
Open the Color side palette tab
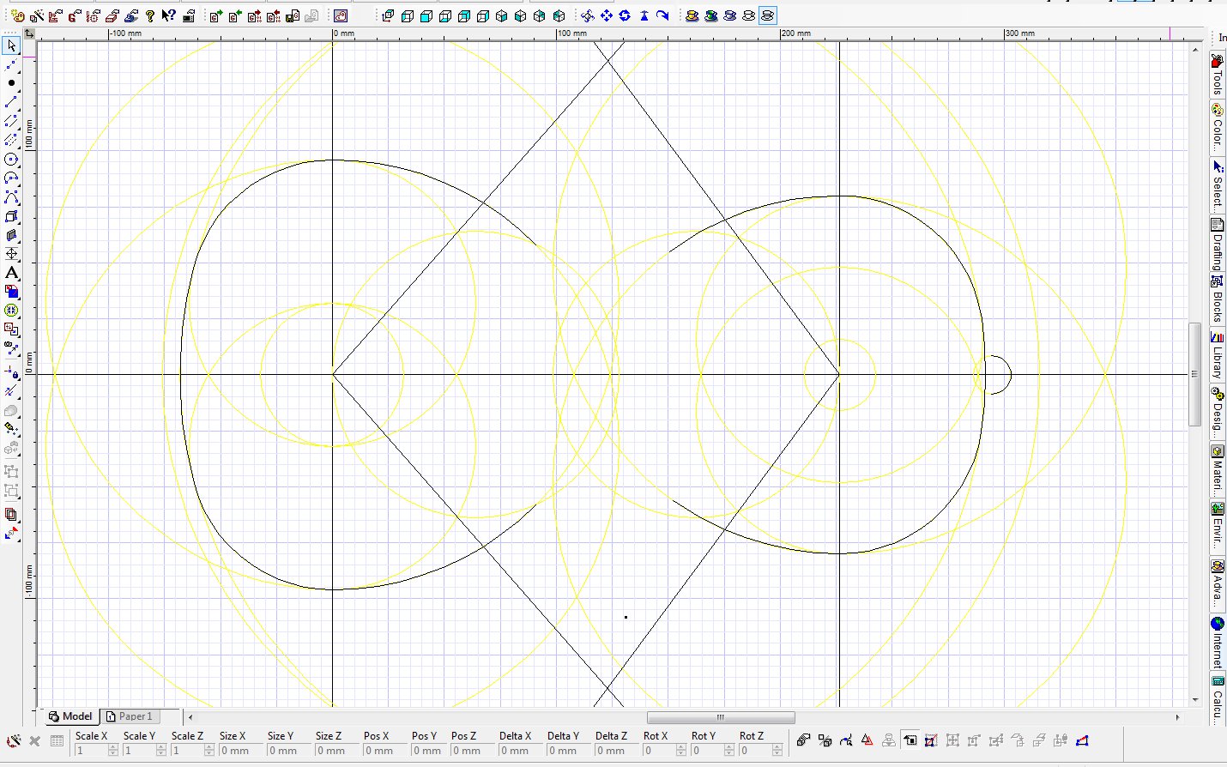coord(1218,127)
